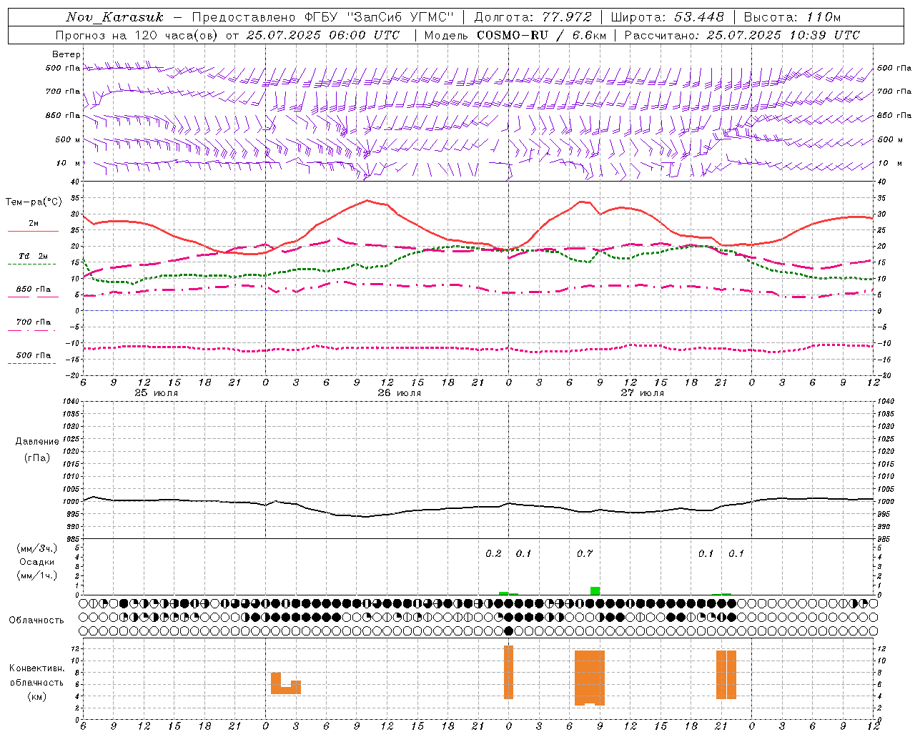Screen dimensions: 915x732
Task: Click the Долгота: 77.972 longitude value
Action: click(x=533, y=17)
